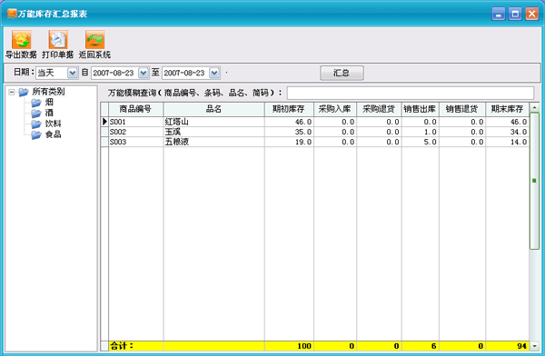Click the 五粮液 product name cell
This screenshot has height=356, width=545.
pos(213,142)
